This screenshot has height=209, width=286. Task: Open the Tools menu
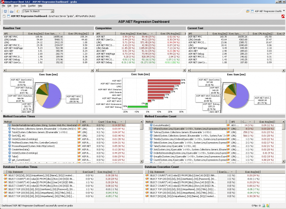23,6
